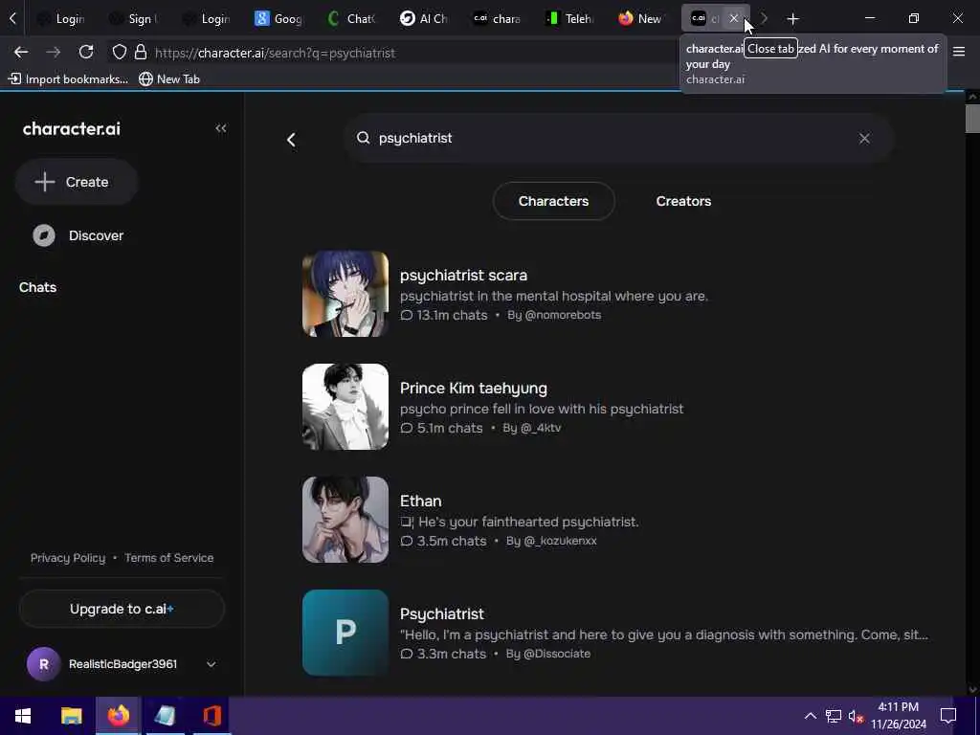Switch to the chara tab

point(498,19)
